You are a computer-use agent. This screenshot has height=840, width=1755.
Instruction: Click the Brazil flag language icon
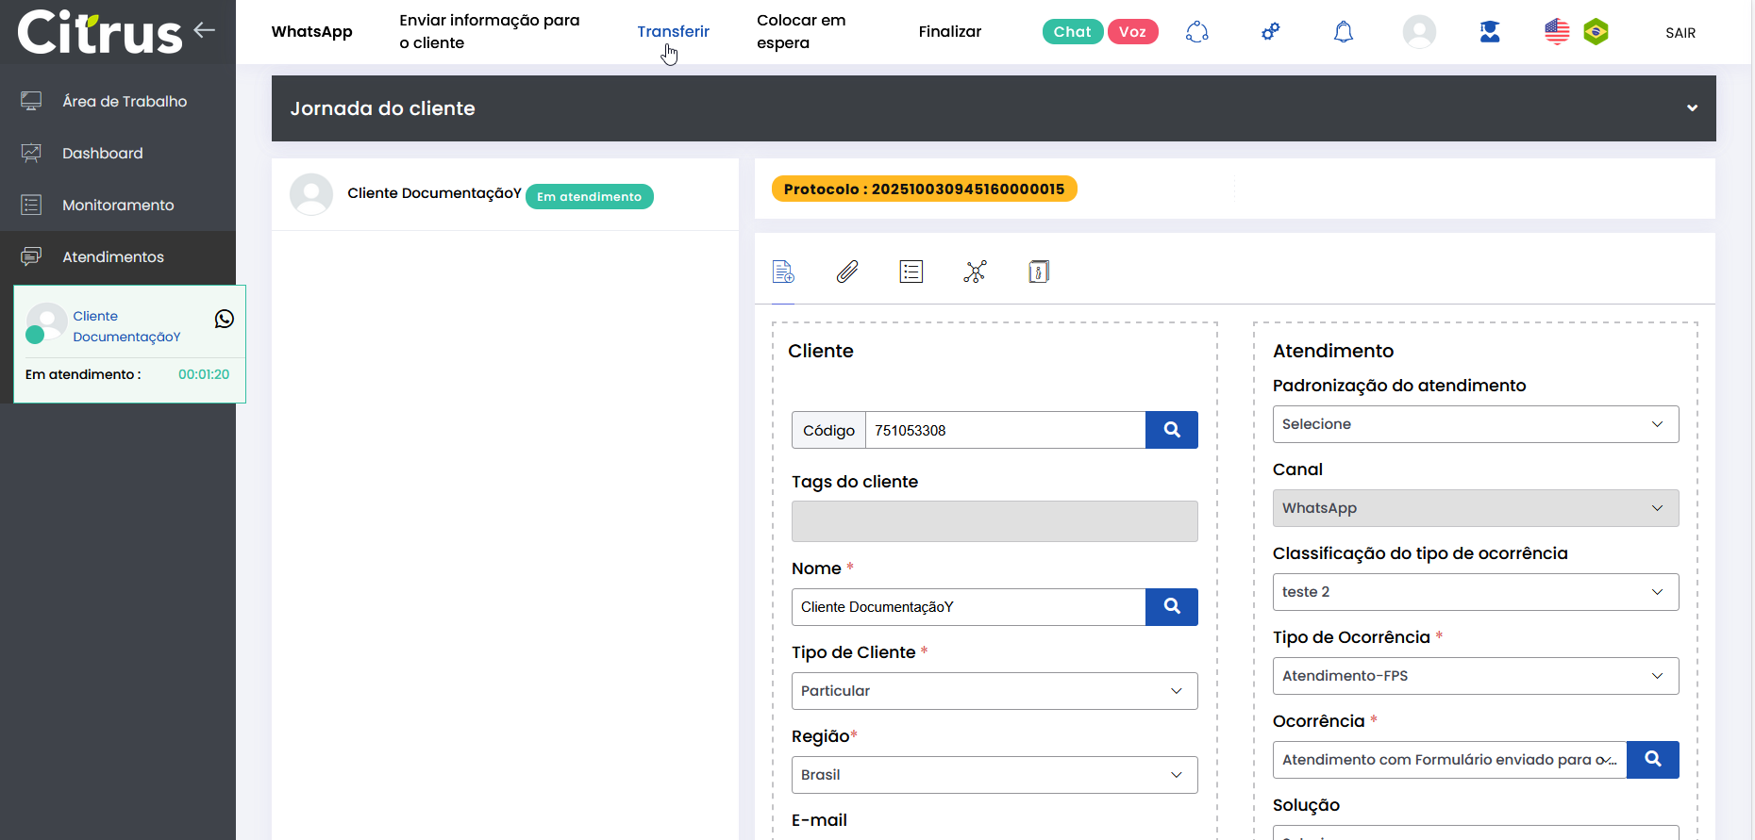coord(1596,32)
